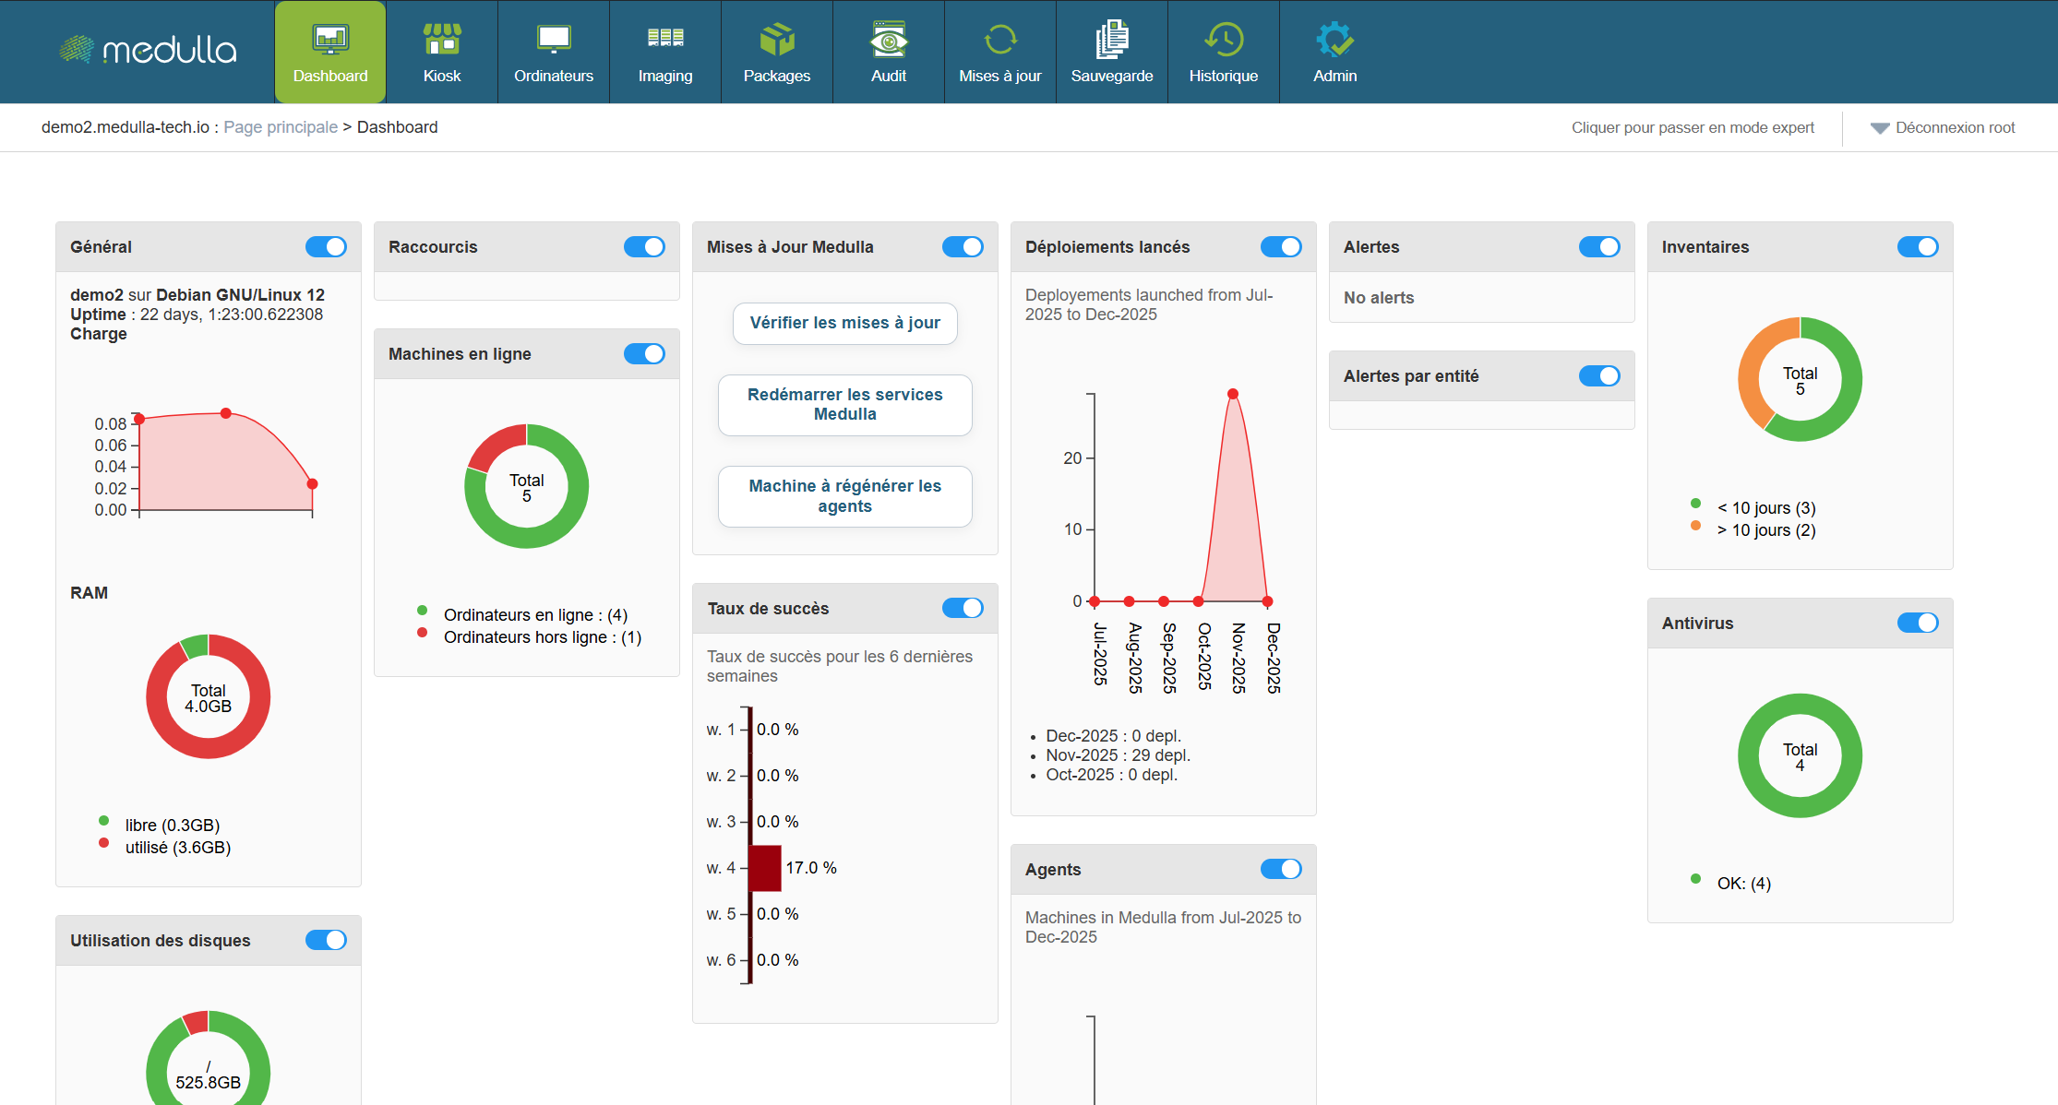This screenshot has height=1105, width=2058.
Task: Click the Nov-2025 peak data point
Action: coord(1233,394)
